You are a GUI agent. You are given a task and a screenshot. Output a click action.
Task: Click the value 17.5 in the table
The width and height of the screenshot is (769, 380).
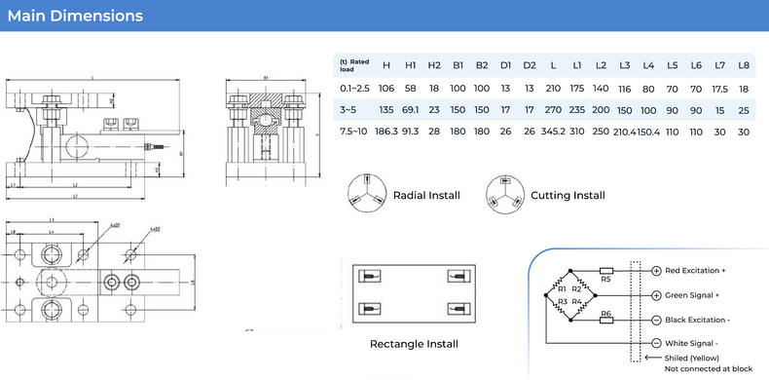[x=719, y=89]
